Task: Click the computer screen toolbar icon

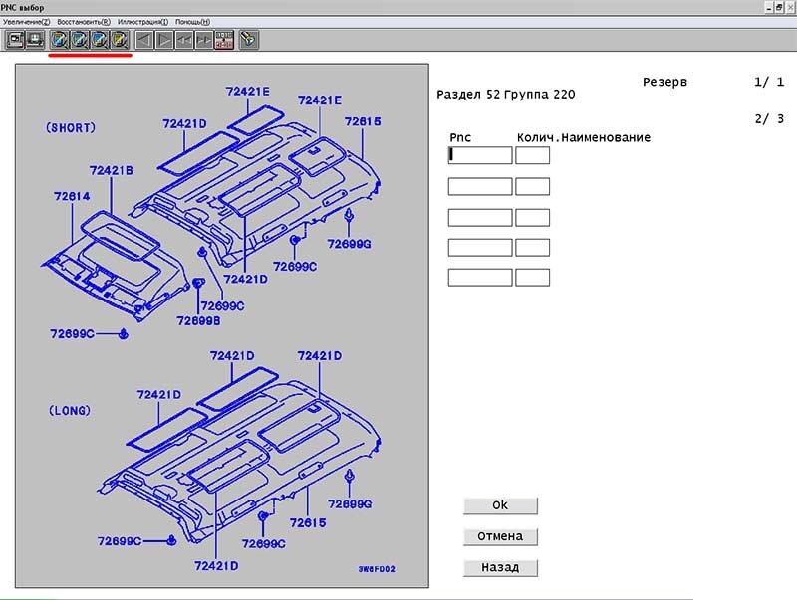Action: [15, 40]
